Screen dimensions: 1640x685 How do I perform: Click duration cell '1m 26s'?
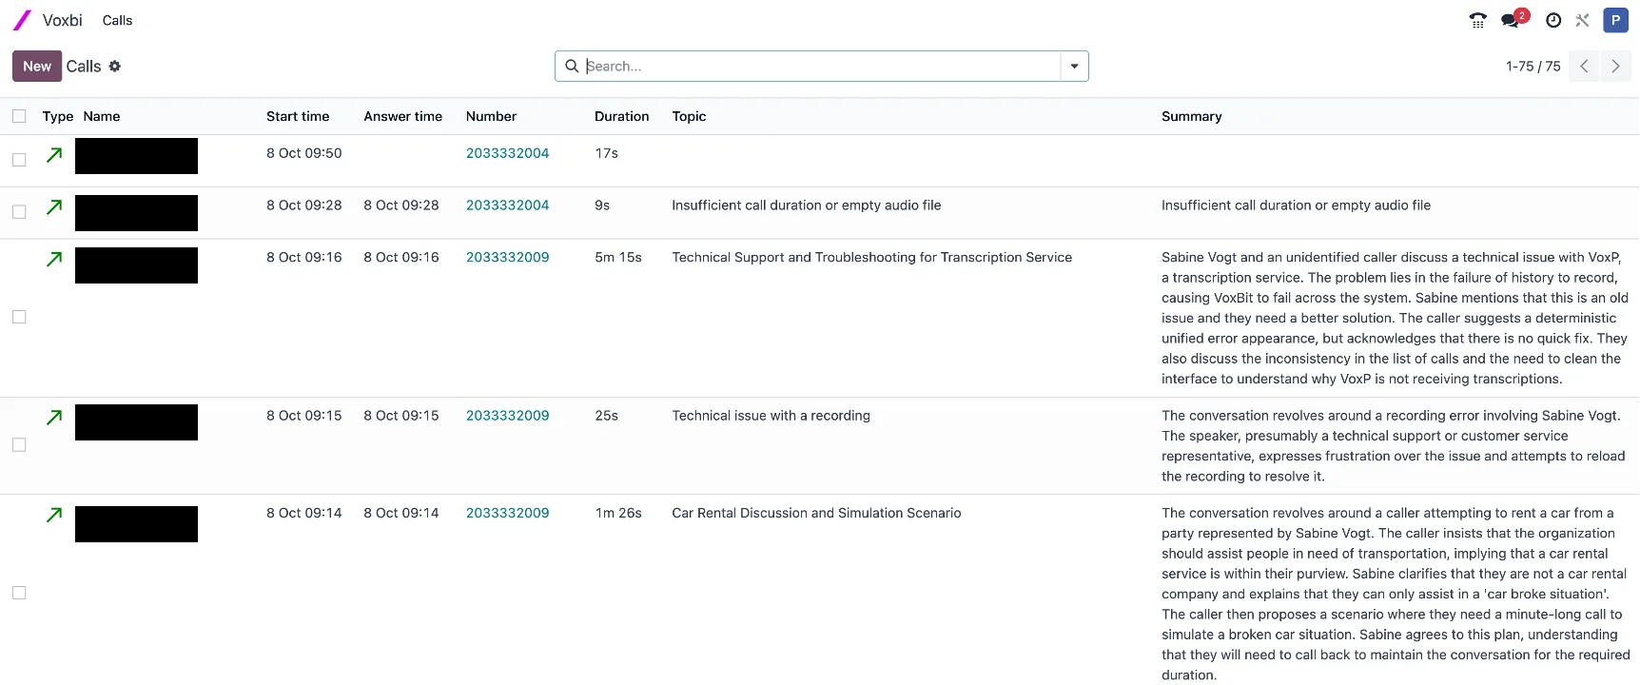tap(618, 513)
